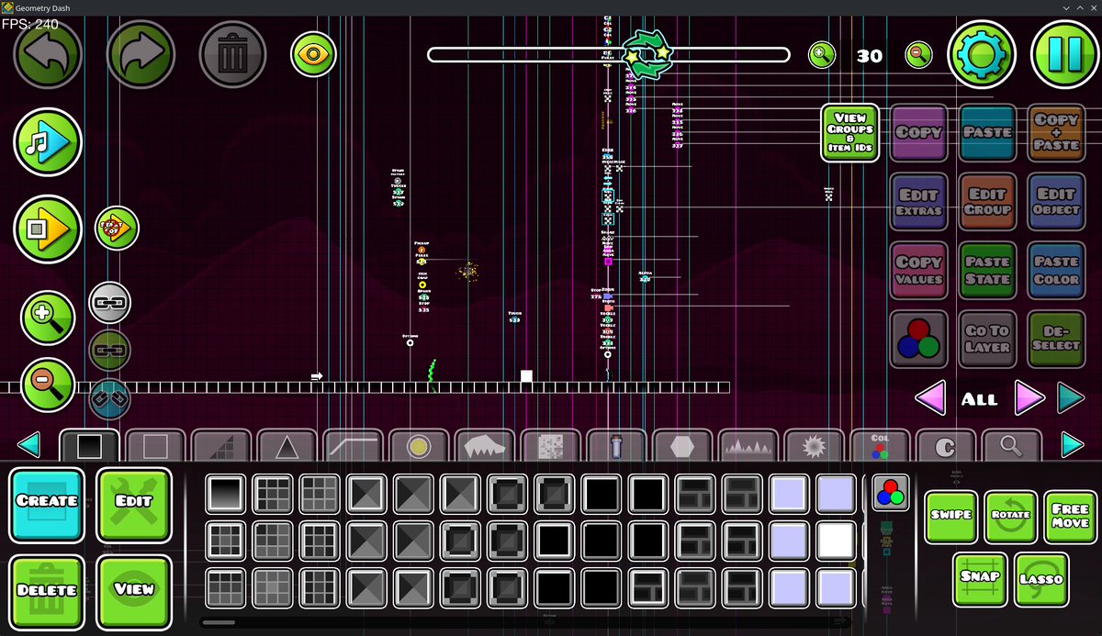The height and width of the screenshot is (636, 1102).
Task: Toggle the blue link controls chain button
Action: [x=110, y=399]
